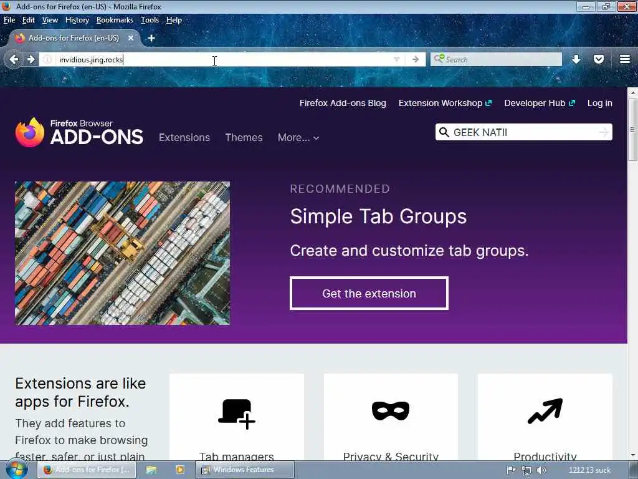Open the Bookmarks menu
Screen dimensions: 638x479
point(115,20)
